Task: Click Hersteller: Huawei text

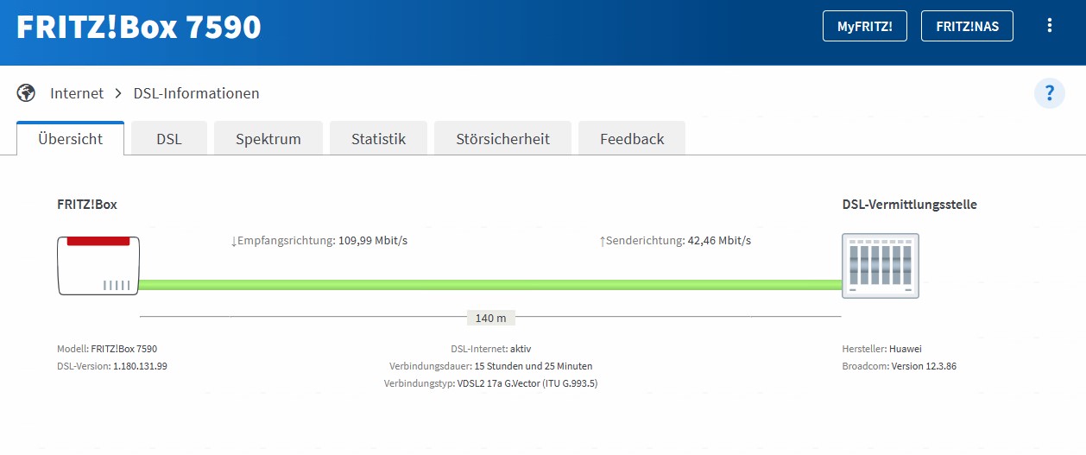Action: point(882,349)
